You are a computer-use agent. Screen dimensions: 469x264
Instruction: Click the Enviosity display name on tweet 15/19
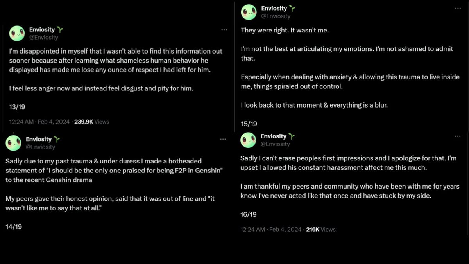click(274, 8)
